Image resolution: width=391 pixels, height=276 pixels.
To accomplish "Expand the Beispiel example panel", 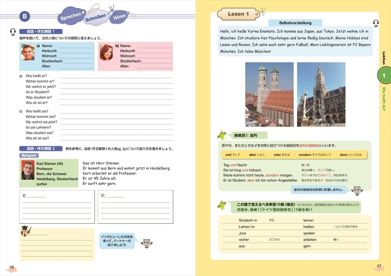I will tap(29, 155).
